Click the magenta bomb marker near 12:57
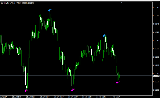Screen dimensions: 160x98 pos(118,82)
